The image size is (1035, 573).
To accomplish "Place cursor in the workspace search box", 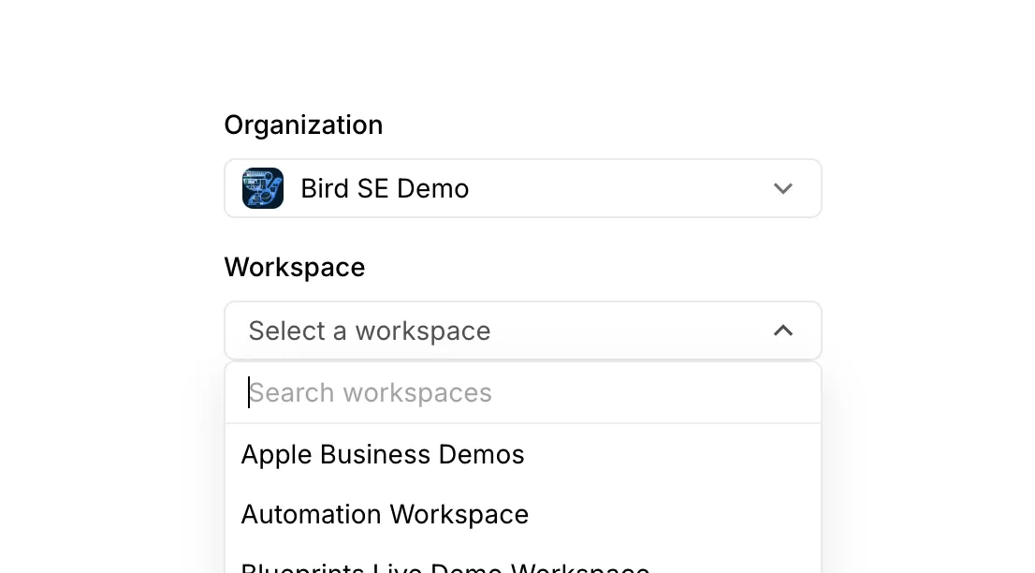I will coord(523,393).
